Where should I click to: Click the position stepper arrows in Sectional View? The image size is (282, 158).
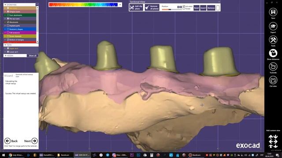(179, 7)
